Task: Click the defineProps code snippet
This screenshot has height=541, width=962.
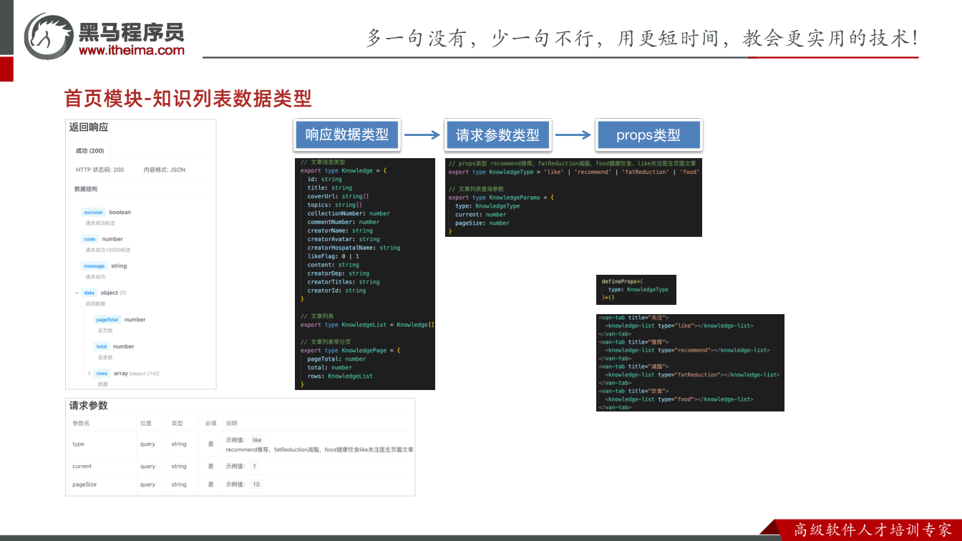Action: pos(636,290)
